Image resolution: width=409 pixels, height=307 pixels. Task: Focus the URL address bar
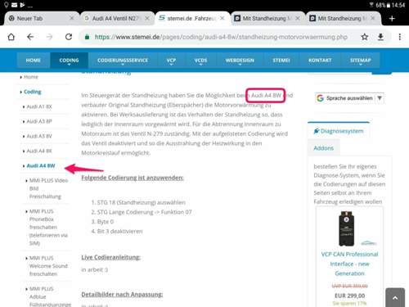click(221, 37)
